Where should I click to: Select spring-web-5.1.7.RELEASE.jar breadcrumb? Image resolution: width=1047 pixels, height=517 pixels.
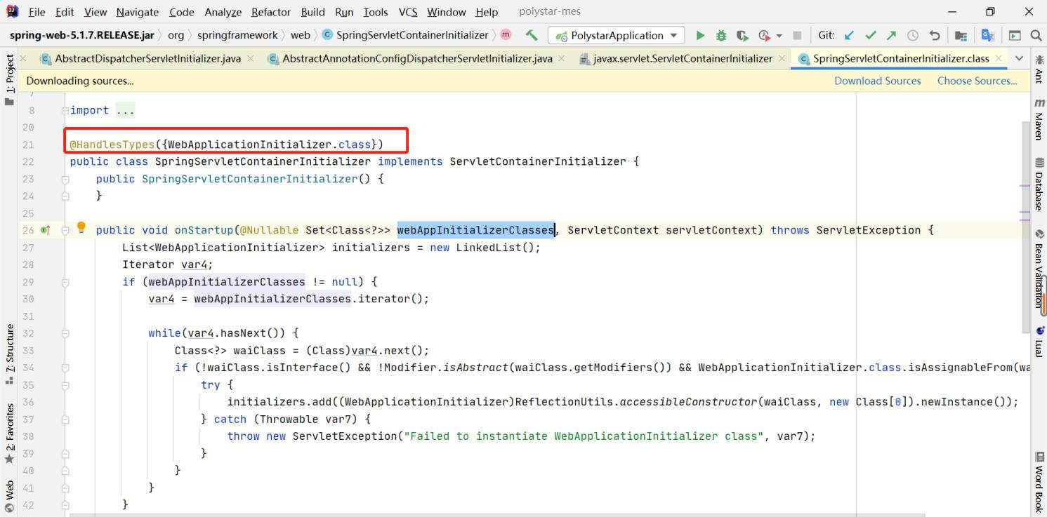click(84, 35)
